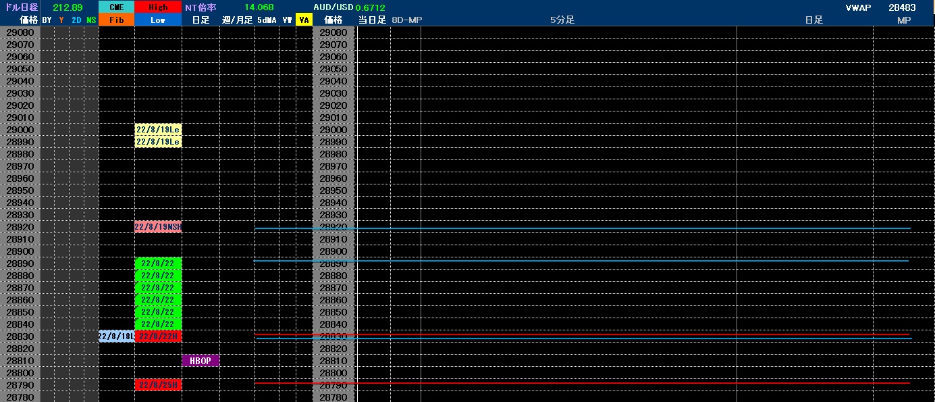
Task: Click the red horizontal line at 28790
Action: coord(583,383)
